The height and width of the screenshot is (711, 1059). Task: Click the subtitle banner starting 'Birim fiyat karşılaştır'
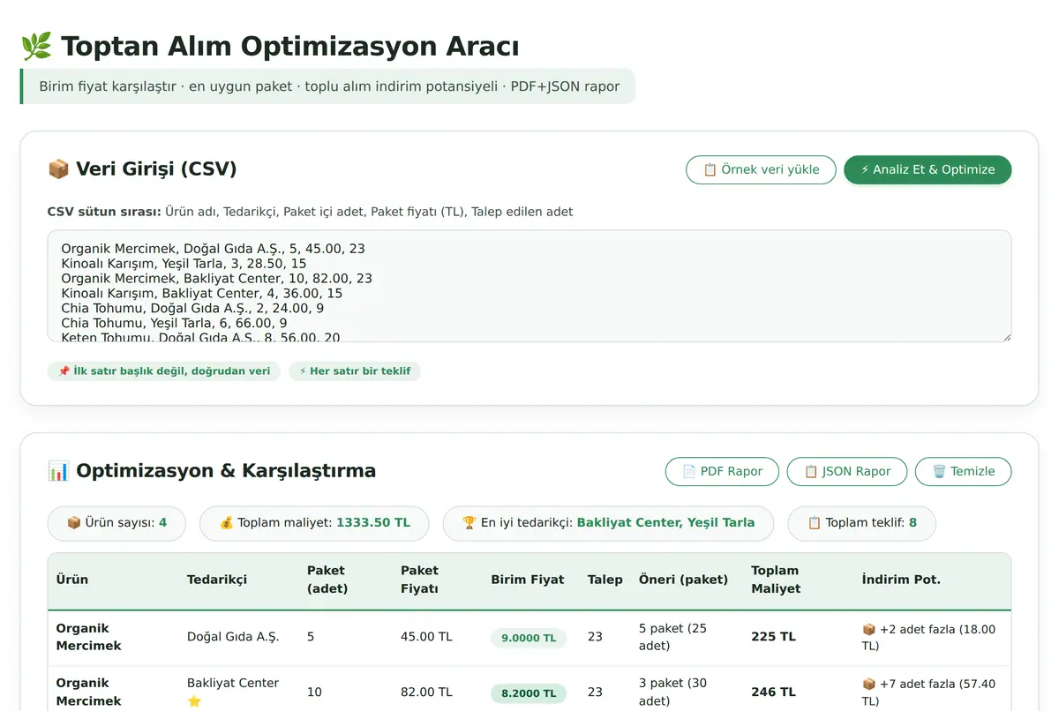click(x=327, y=86)
